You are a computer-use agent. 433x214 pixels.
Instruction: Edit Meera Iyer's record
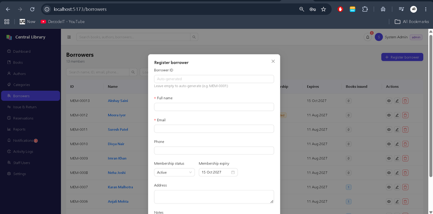point(397,115)
